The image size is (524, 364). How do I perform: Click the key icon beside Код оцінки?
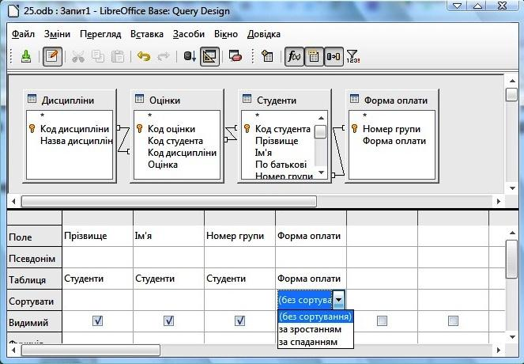(x=140, y=128)
